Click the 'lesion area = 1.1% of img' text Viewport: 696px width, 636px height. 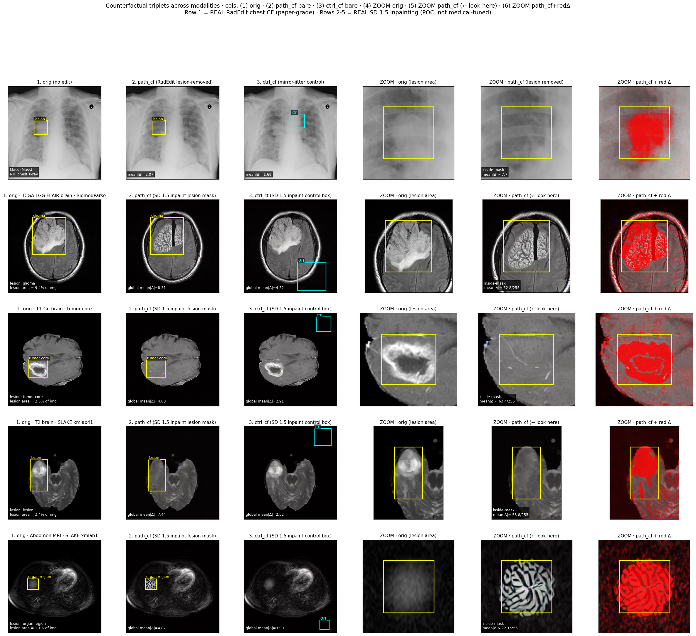pyautogui.click(x=33, y=628)
